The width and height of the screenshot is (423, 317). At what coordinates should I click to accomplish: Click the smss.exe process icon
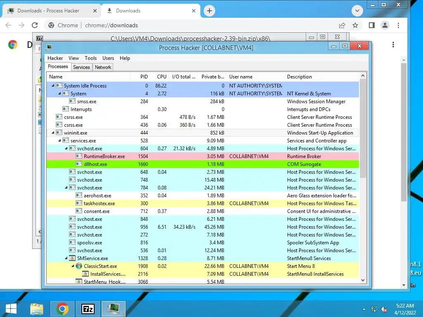(72, 102)
